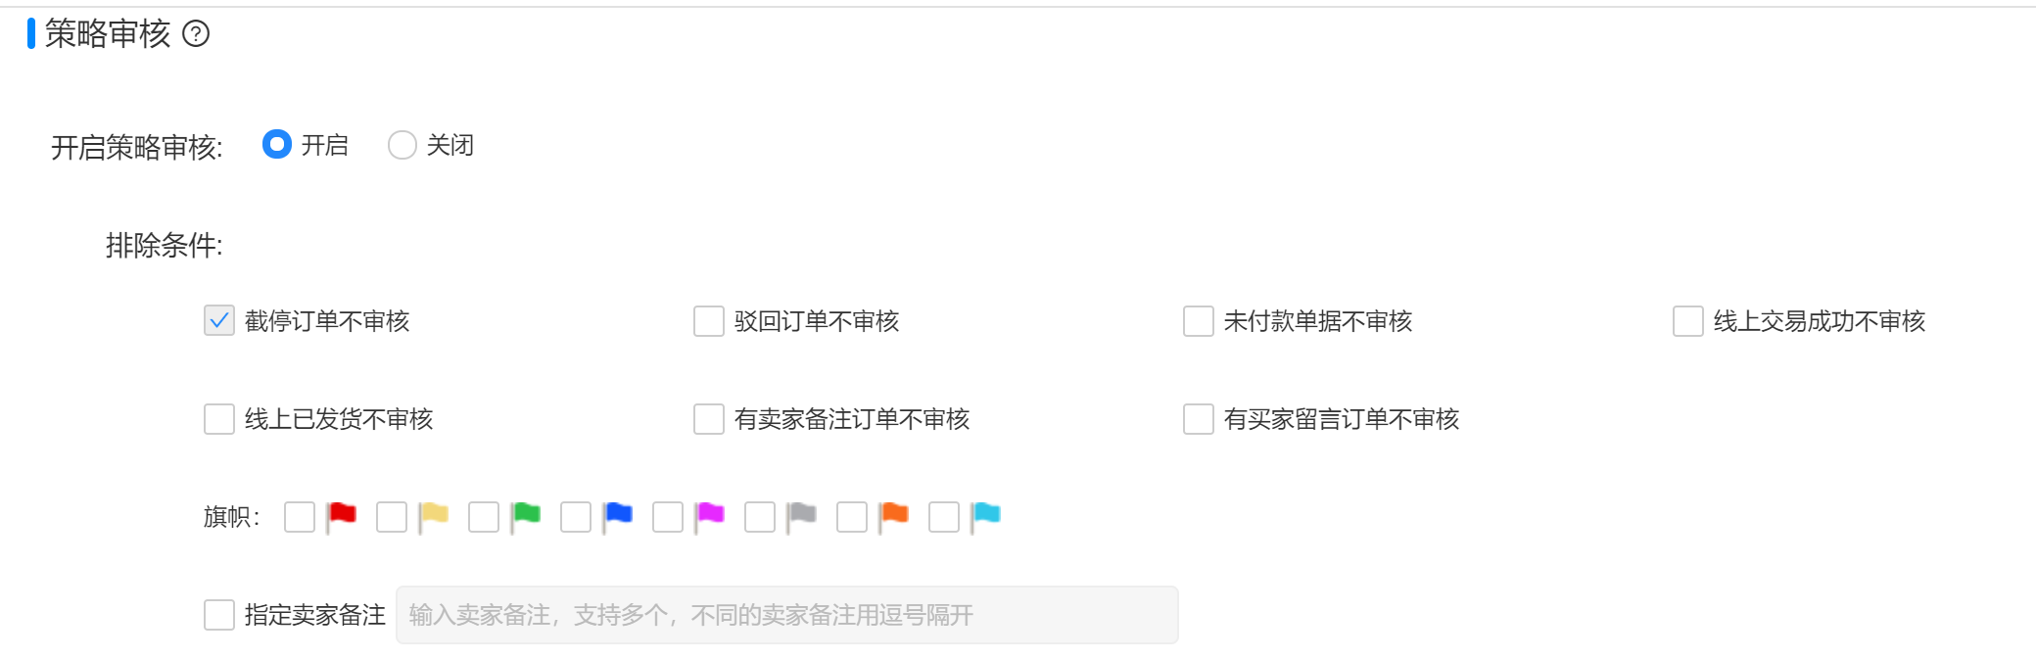Click the orange flag icon
Image resolution: width=2036 pixels, height=659 pixels.
[894, 517]
